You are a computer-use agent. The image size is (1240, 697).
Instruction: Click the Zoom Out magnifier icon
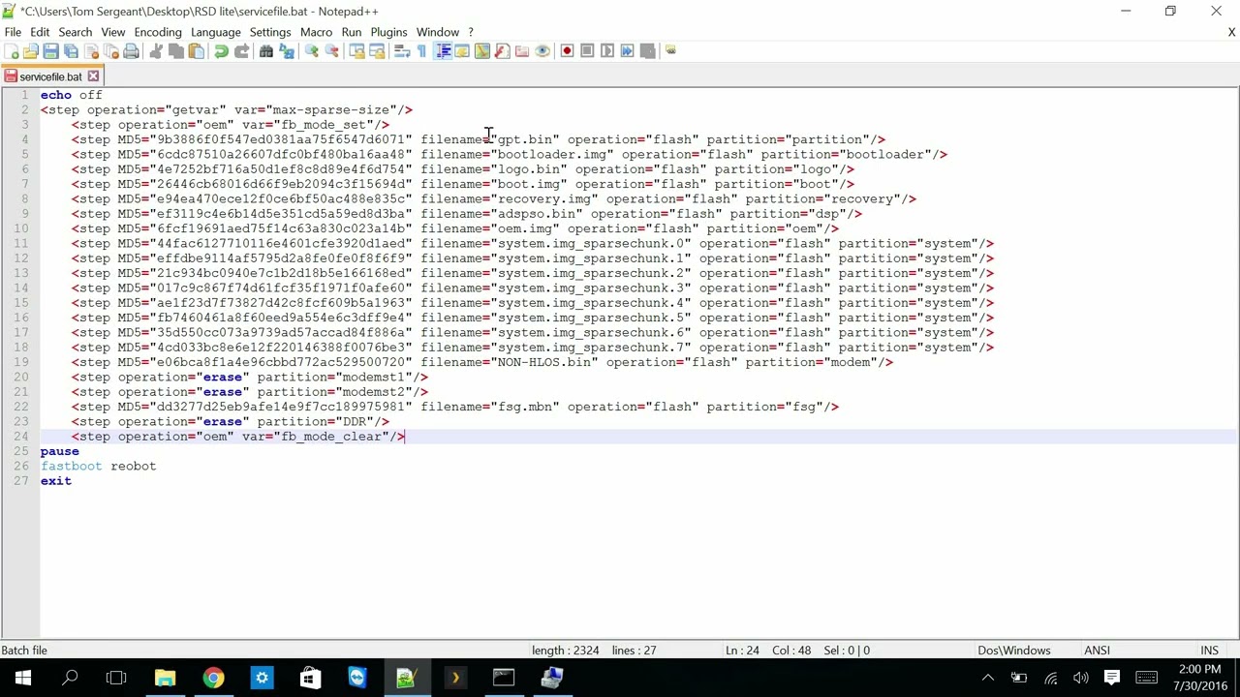[x=331, y=51]
